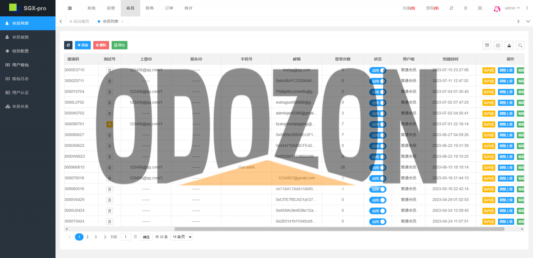Click 调整上级 for row 3000Z0711

506,81
